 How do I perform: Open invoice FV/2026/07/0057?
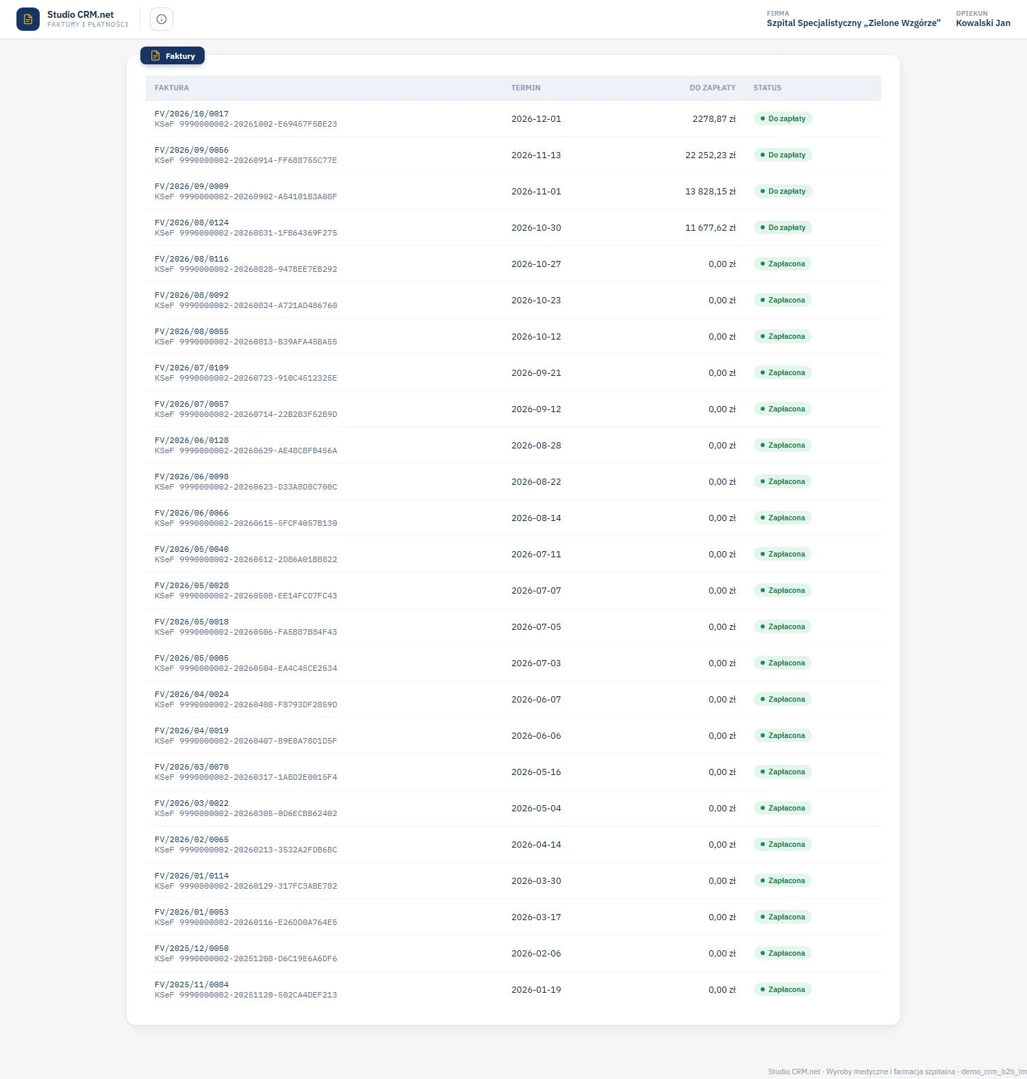pyautogui.click(x=192, y=404)
